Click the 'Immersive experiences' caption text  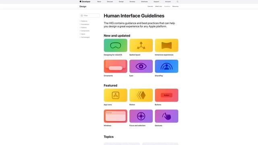[164, 55]
